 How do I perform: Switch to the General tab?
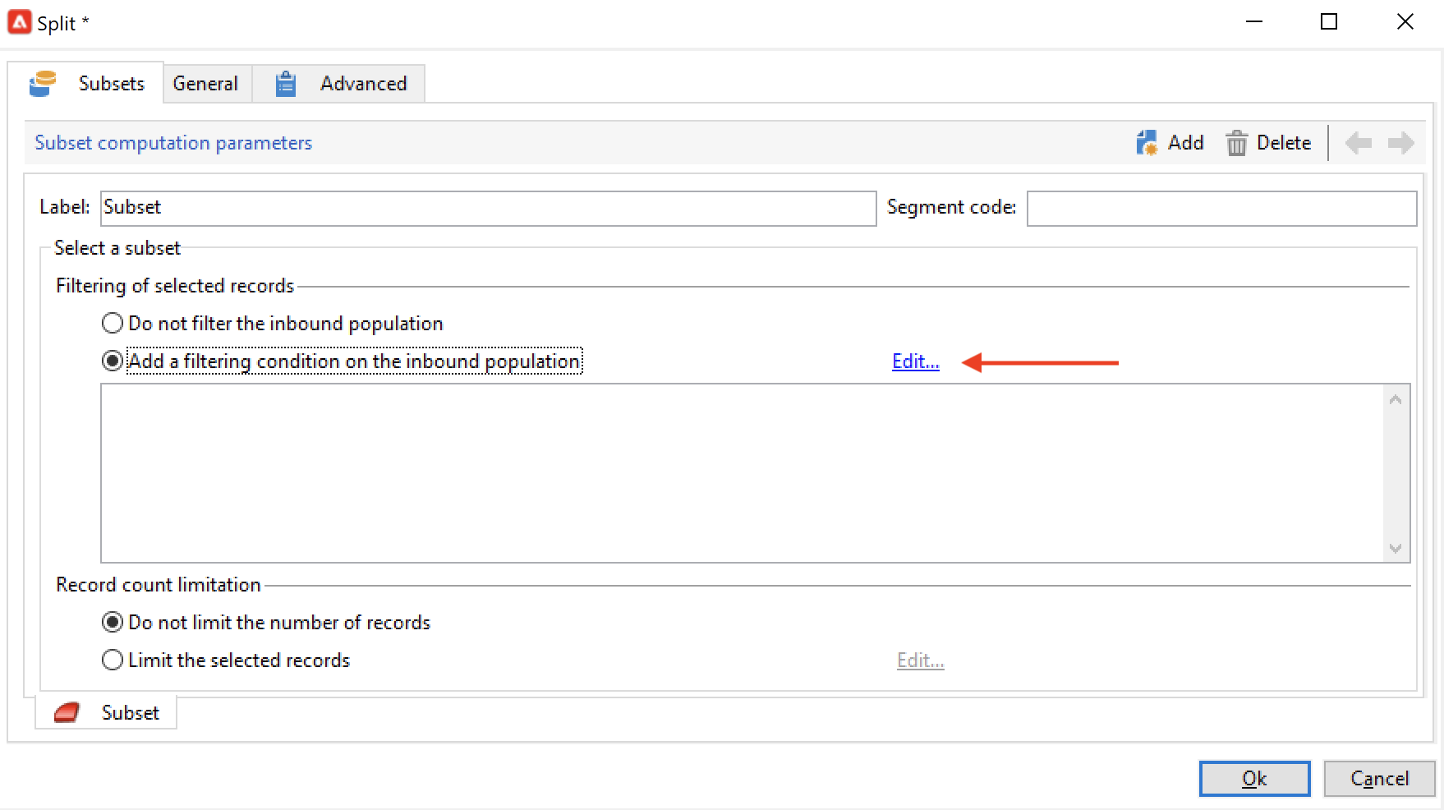click(x=205, y=84)
